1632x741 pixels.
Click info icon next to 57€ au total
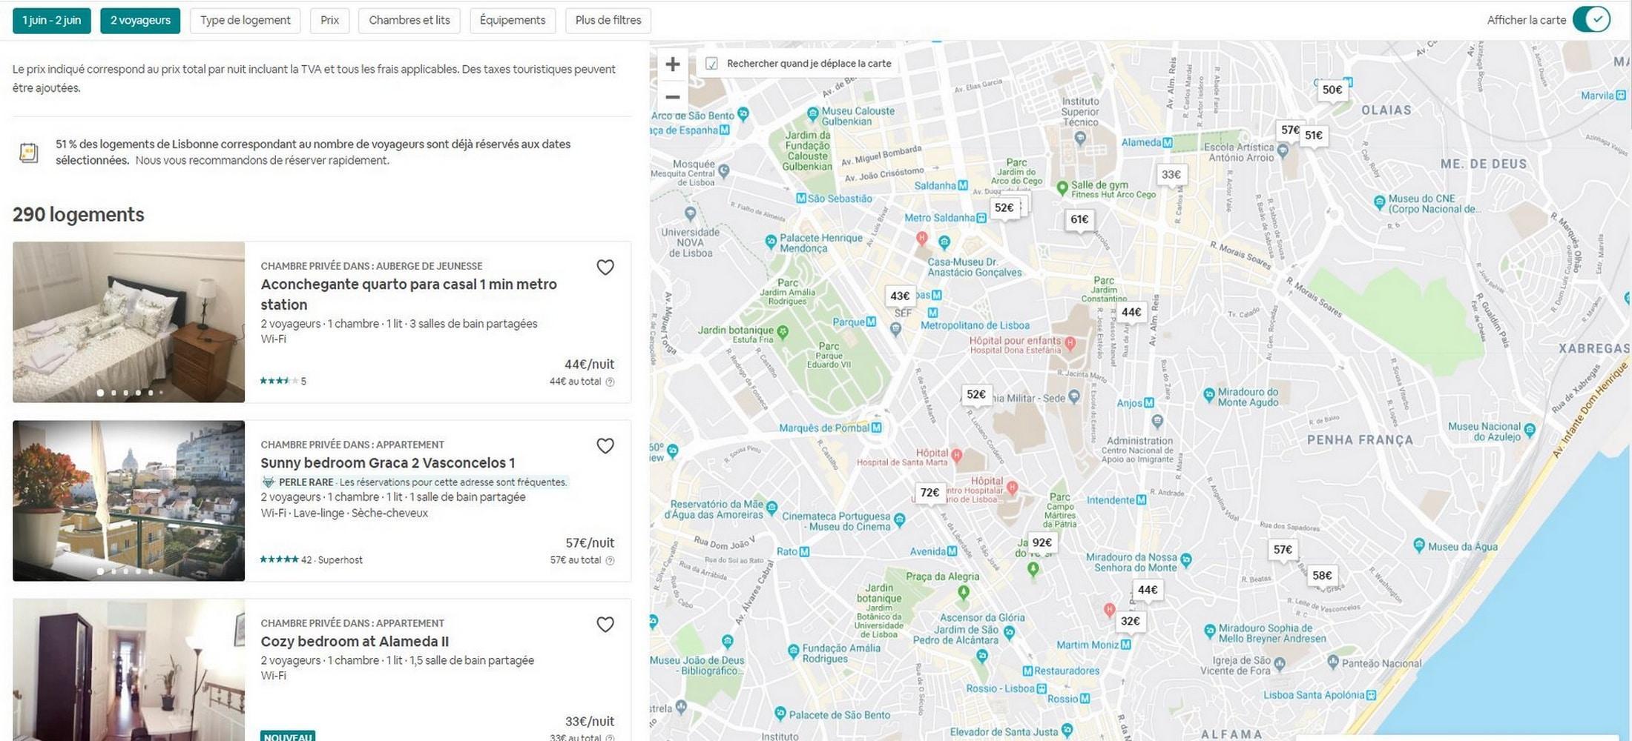point(610,560)
